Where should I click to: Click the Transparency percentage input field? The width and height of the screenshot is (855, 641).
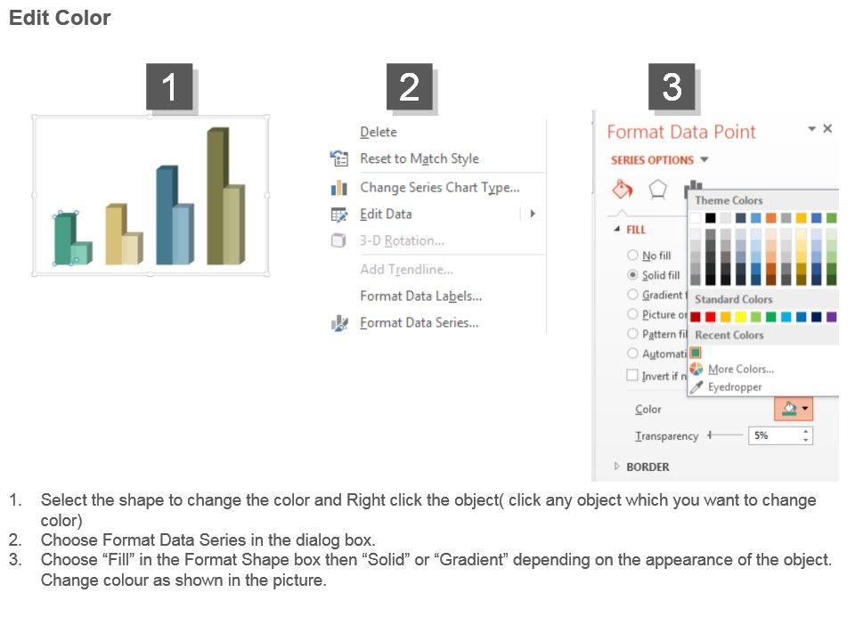(773, 436)
